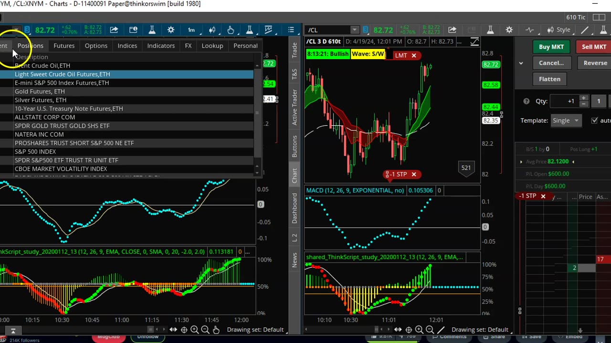This screenshot has height=343, width=611.
Task: Open the studies flask icon in left chart toolbar
Action: (152, 30)
